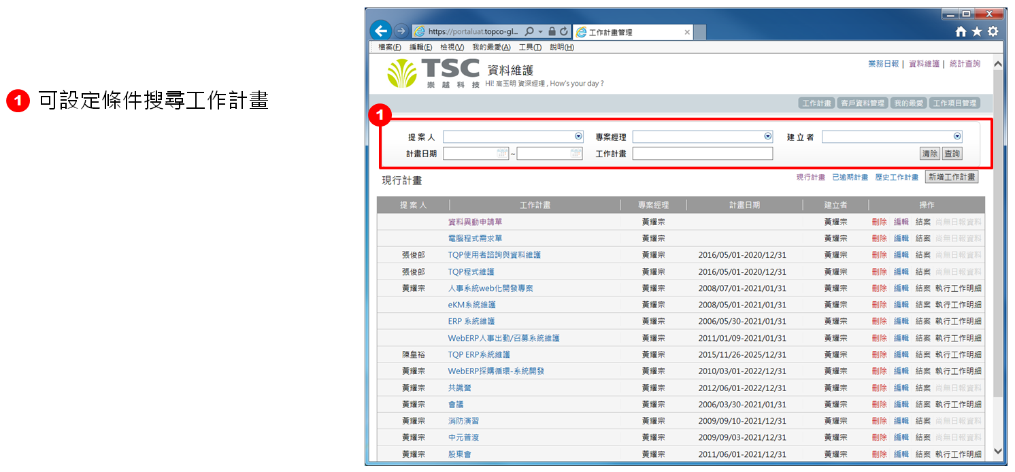
Task: Expand the 建立者 dropdown list
Action: tap(957, 137)
